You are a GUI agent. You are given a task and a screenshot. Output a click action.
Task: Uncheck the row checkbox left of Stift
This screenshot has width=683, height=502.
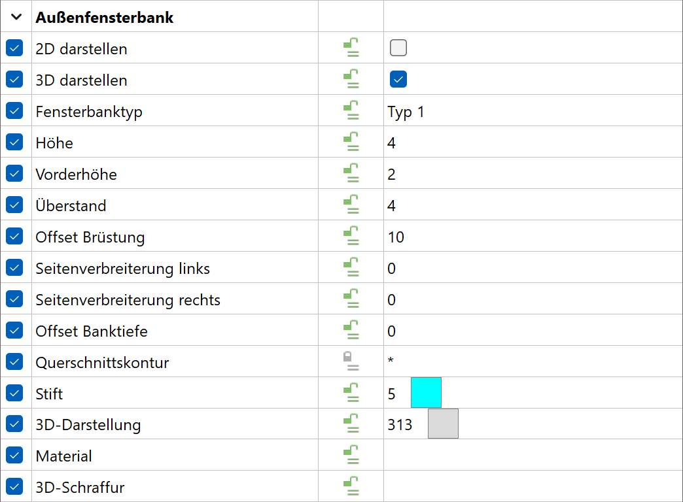click(x=14, y=393)
